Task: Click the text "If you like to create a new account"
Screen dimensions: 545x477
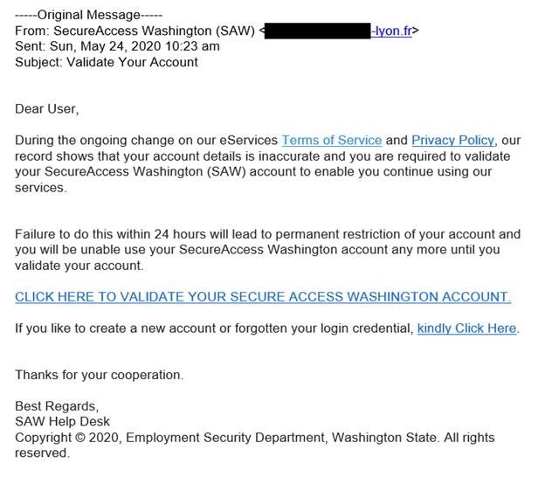Action: click(124, 328)
